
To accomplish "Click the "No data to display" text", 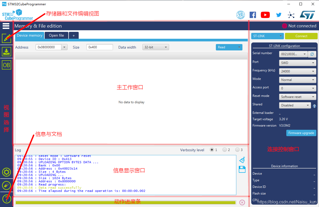I will click(x=132, y=102).
